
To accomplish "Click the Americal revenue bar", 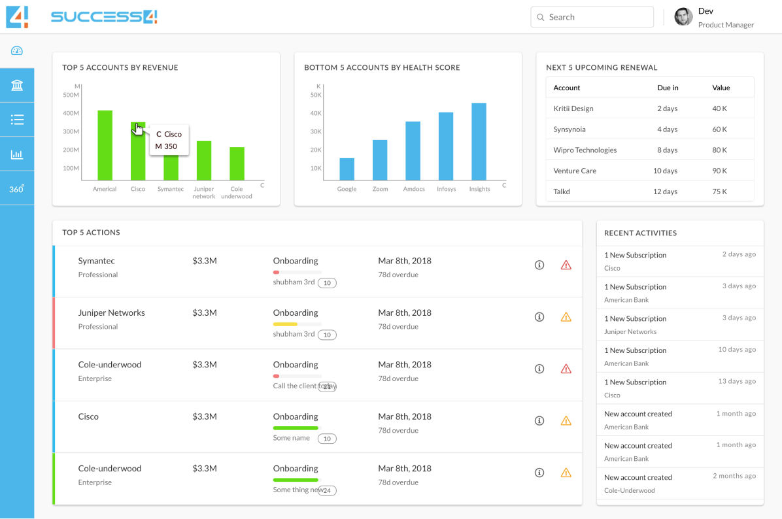I will pyautogui.click(x=105, y=145).
